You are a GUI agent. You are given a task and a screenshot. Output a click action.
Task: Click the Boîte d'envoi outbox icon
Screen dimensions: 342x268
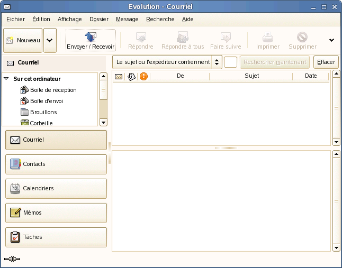(x=25, y=101)
